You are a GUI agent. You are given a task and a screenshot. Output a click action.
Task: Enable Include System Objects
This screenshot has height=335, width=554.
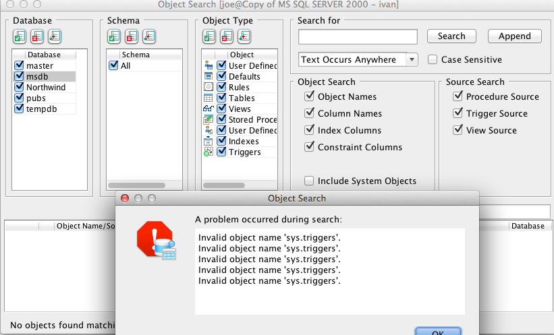coord(309,181)
